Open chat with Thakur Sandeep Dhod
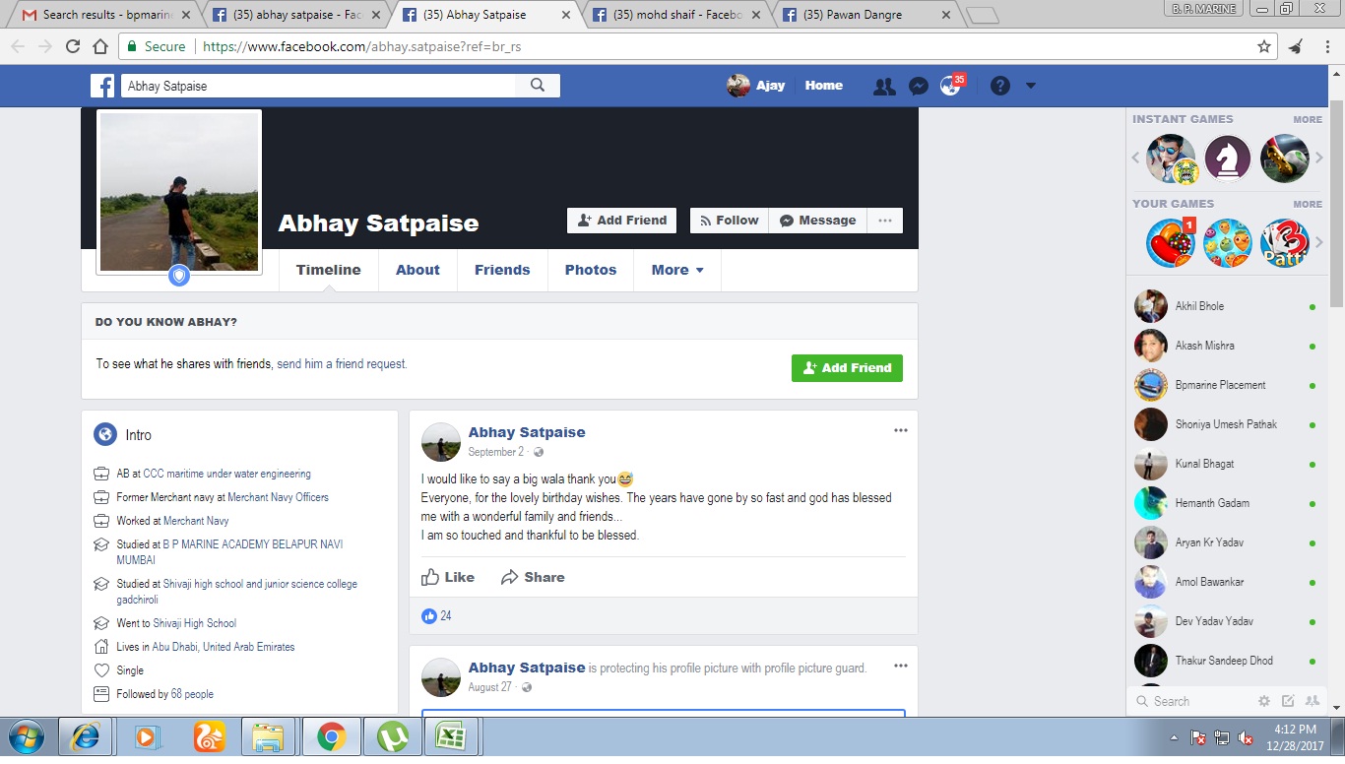Image resolution: width=1345 pixels, height=764 pixels. 1225,661
